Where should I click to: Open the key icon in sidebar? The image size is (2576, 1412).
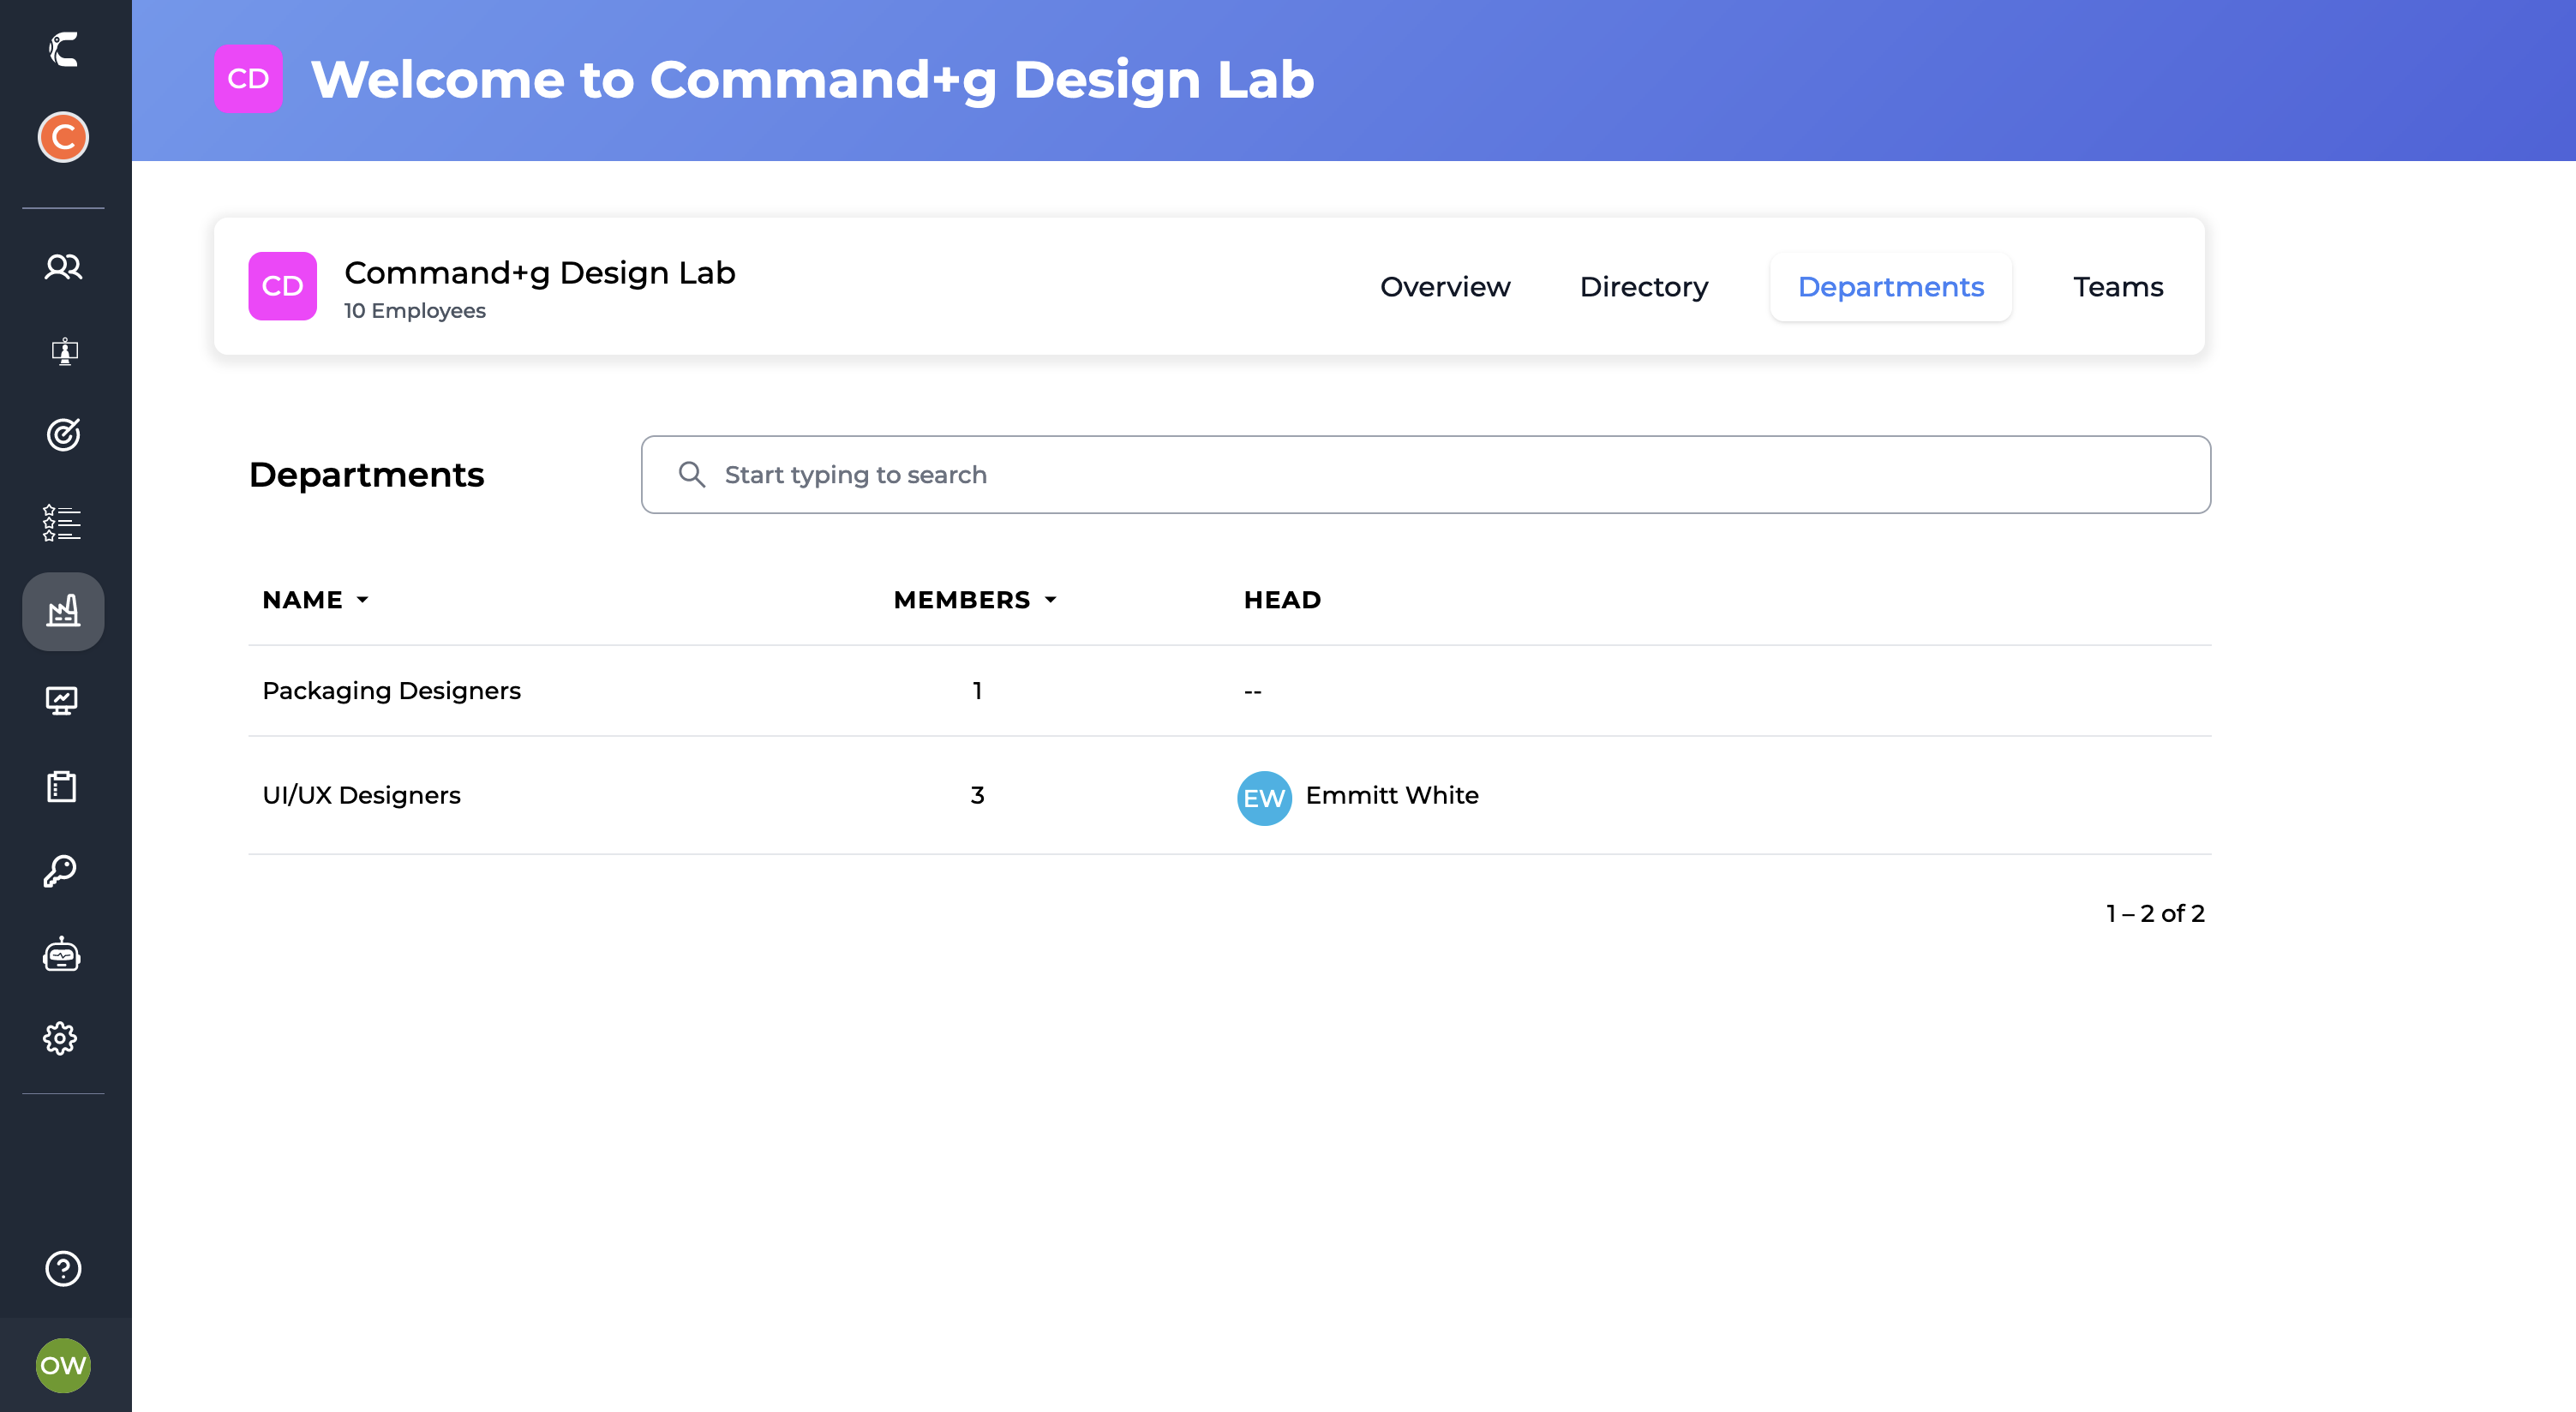pyautogui.click(x=60, y=871)
